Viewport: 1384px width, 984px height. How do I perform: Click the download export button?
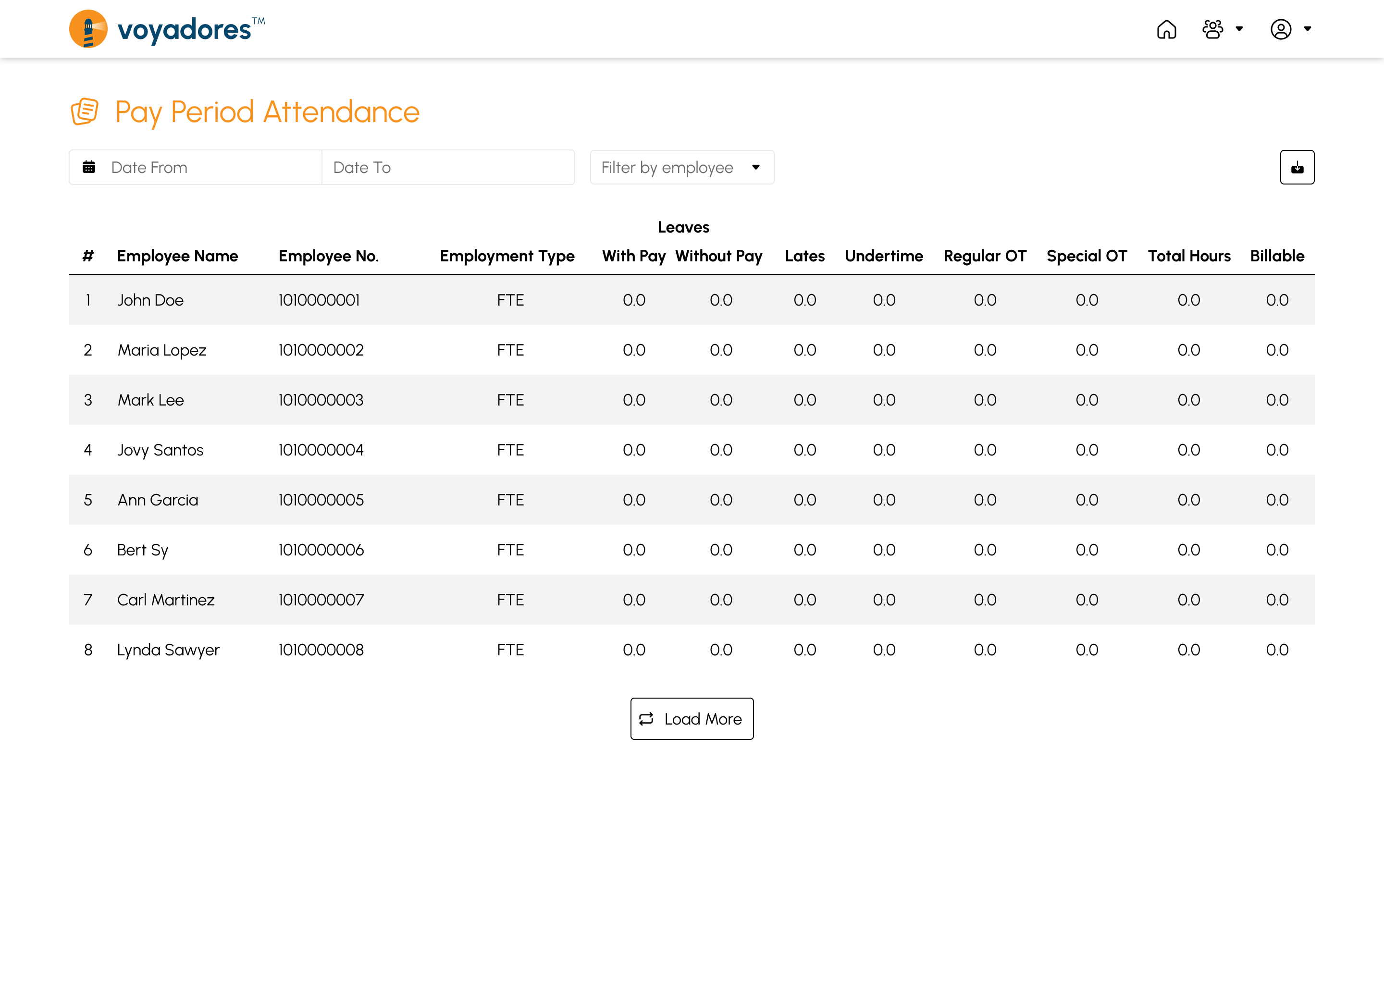tap(1297, 167)
